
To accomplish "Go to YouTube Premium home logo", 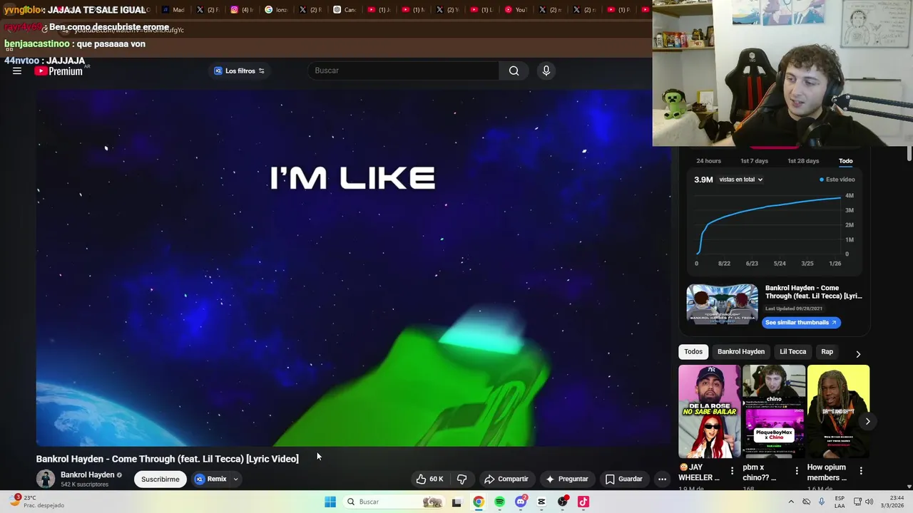I will tap(58, 71).
